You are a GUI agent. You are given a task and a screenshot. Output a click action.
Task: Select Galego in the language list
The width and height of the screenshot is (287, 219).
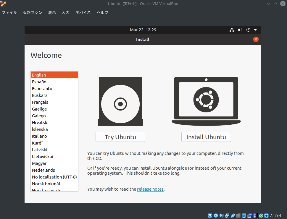pyautogui.click(x=54, y=116)
